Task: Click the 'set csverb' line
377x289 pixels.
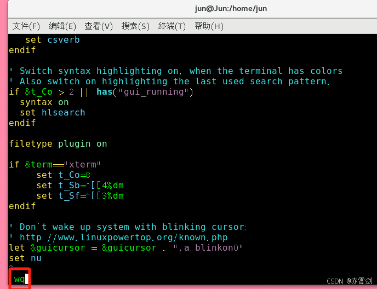Action: tap(53, 40)
